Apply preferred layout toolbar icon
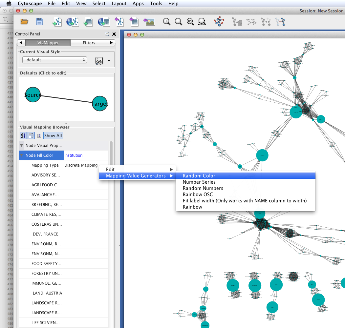Screen dimensions: 345x328 219,22
